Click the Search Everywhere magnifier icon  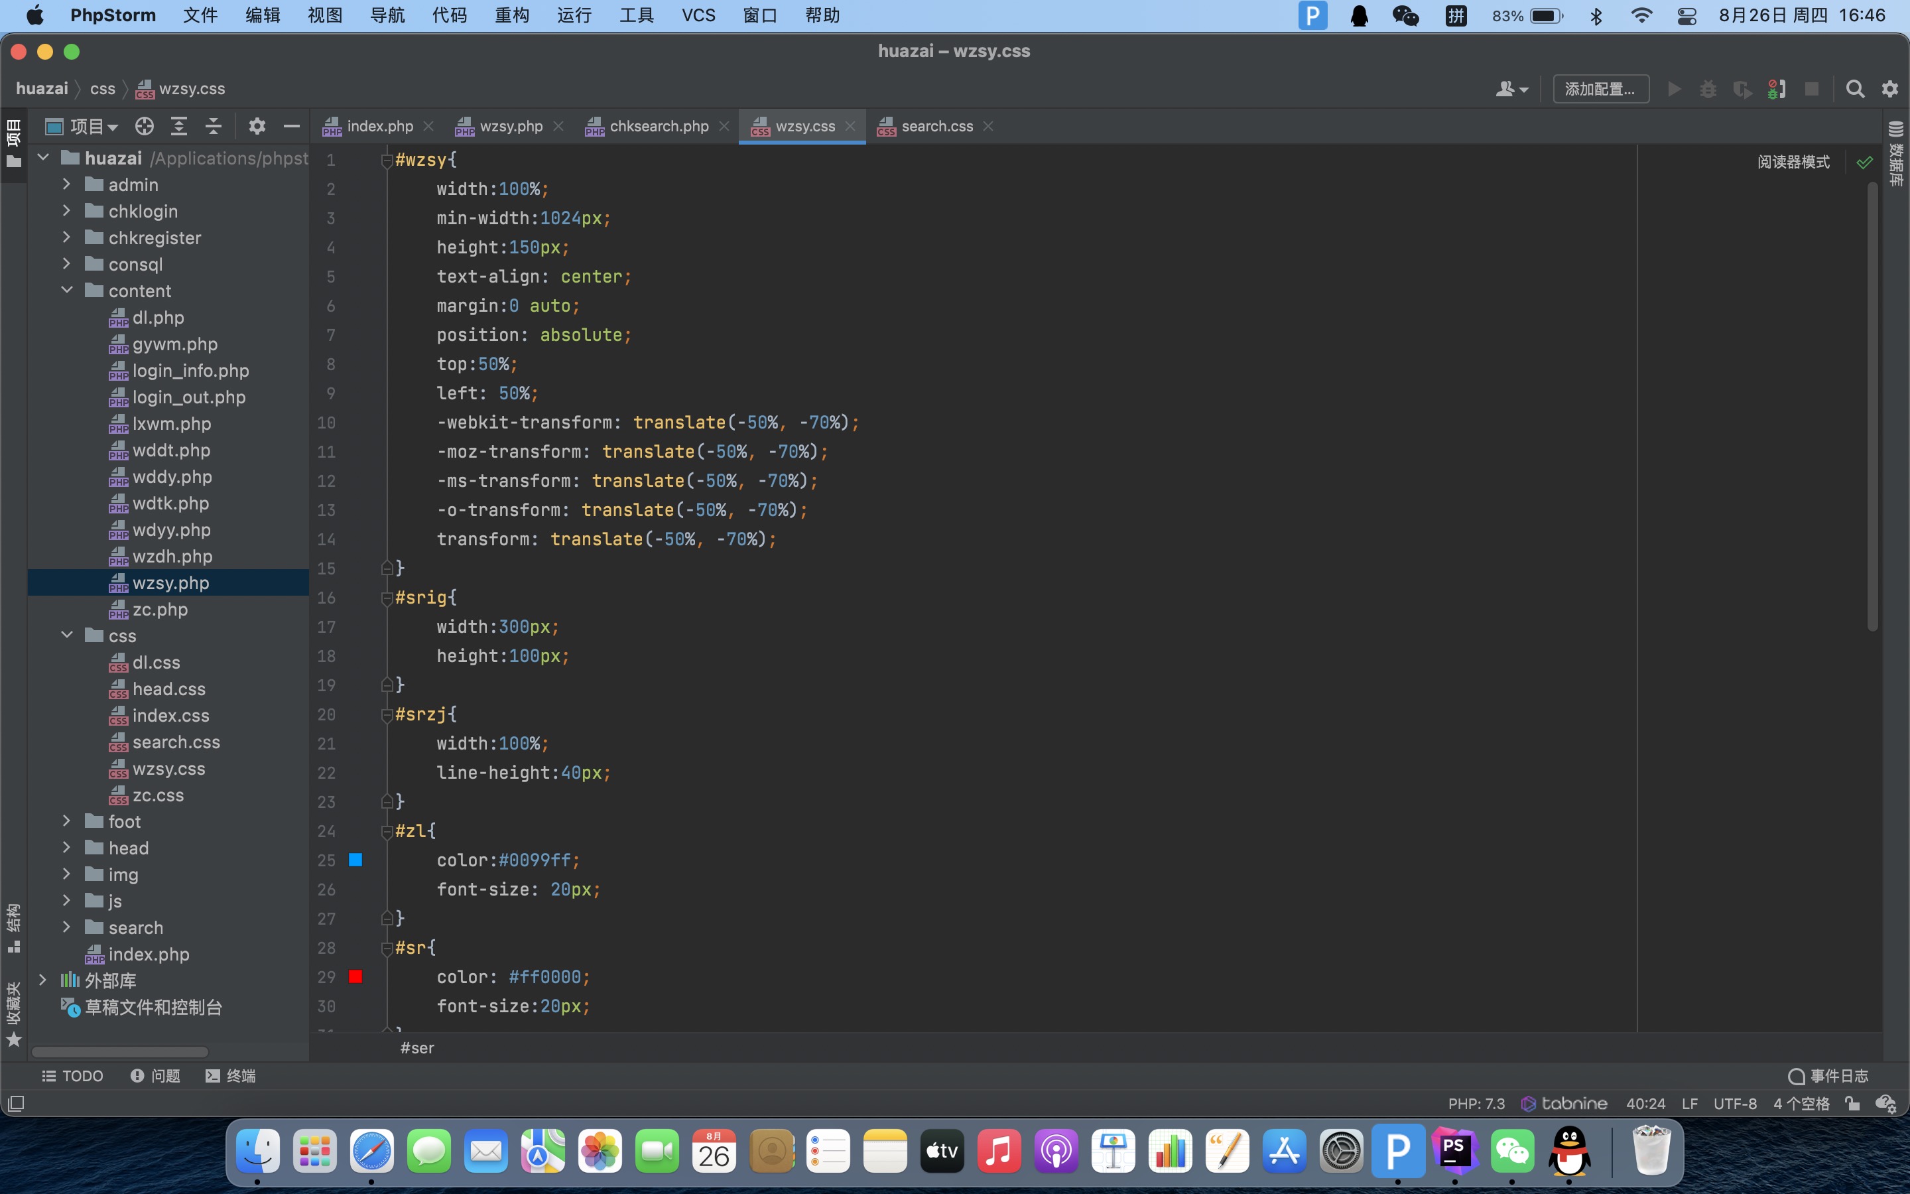tap(1855, 90)
